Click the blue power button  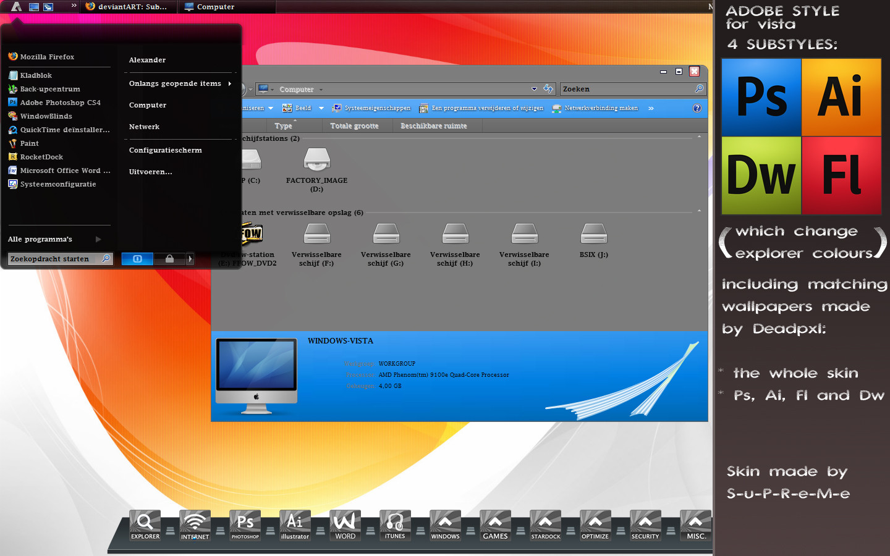(x=137, y=259)
